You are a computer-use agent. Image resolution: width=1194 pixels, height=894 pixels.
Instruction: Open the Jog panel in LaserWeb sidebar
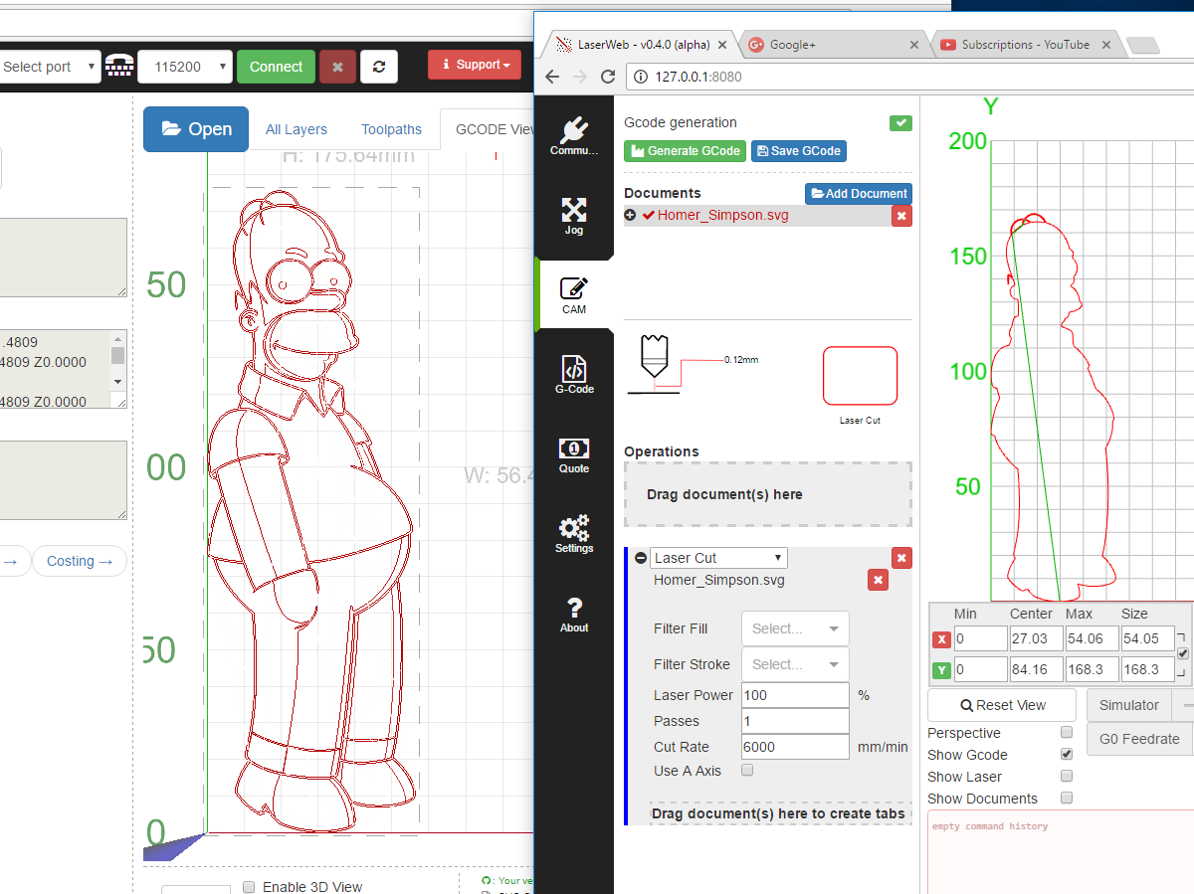click(x=574, y=216)
